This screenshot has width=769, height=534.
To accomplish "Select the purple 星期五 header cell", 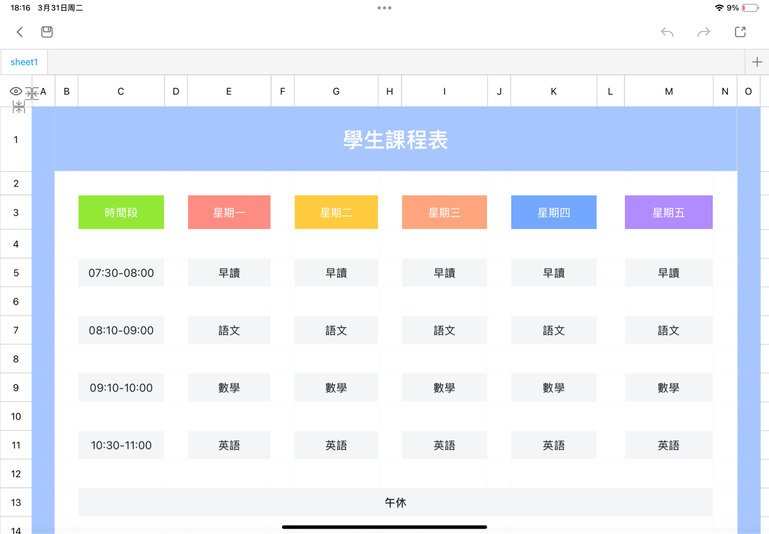I will point(669,212).
